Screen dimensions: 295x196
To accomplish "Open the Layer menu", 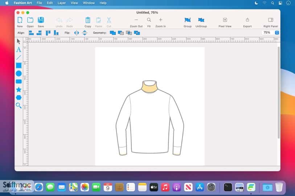I will pos(62,3).
